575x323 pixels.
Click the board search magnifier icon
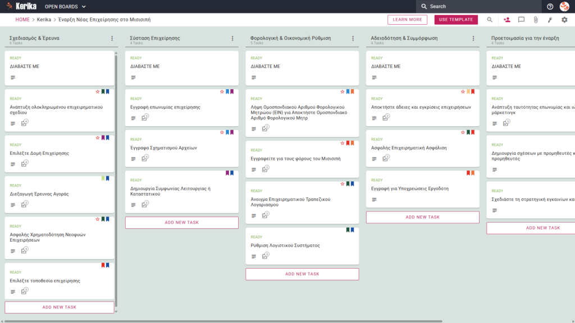tap(490, 20)
